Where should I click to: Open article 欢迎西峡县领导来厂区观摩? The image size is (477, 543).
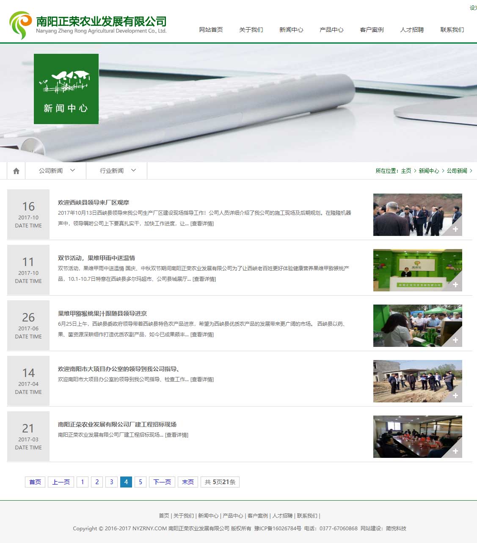click(x=94, y=202)
